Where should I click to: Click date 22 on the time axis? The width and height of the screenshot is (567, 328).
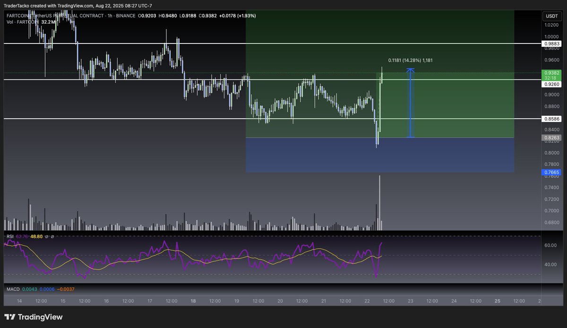coord(367,301)
